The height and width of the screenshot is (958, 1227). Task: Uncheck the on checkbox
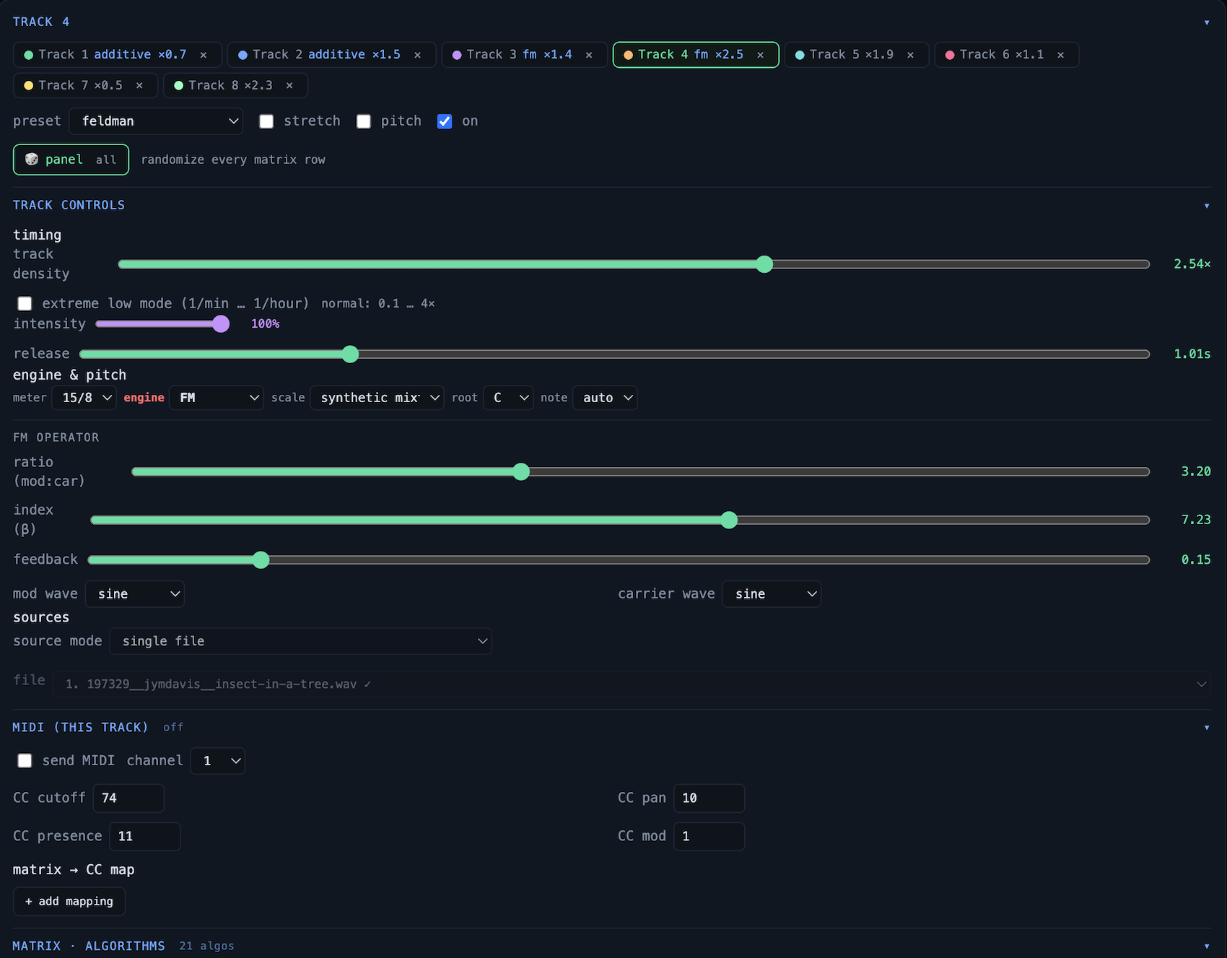point(445,121)
